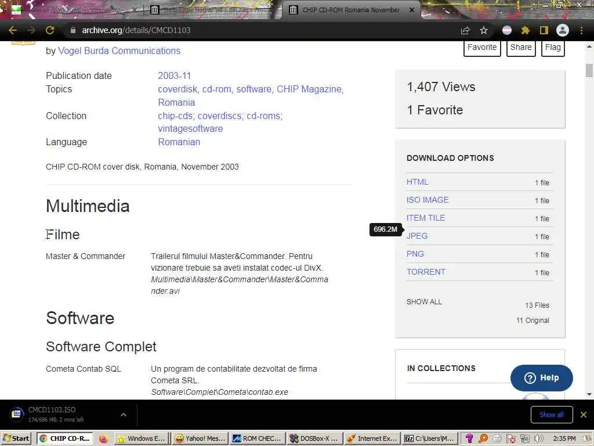The height and width of the screenshot is (446, 594).
Task: Open the CHIP Magazine topic link
Action: pyautogui.click(x=309, y=89)
